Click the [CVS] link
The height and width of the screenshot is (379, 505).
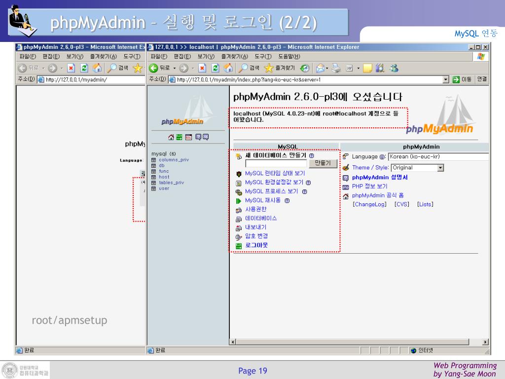click(402, 204)
